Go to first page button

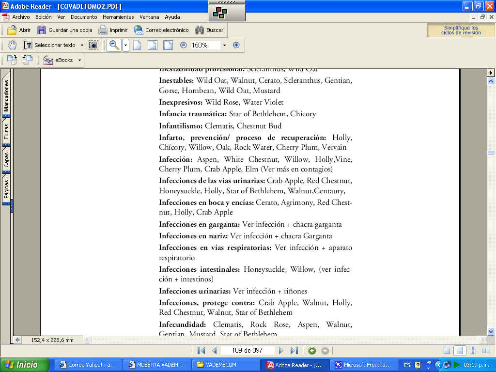tap(201, 351)
